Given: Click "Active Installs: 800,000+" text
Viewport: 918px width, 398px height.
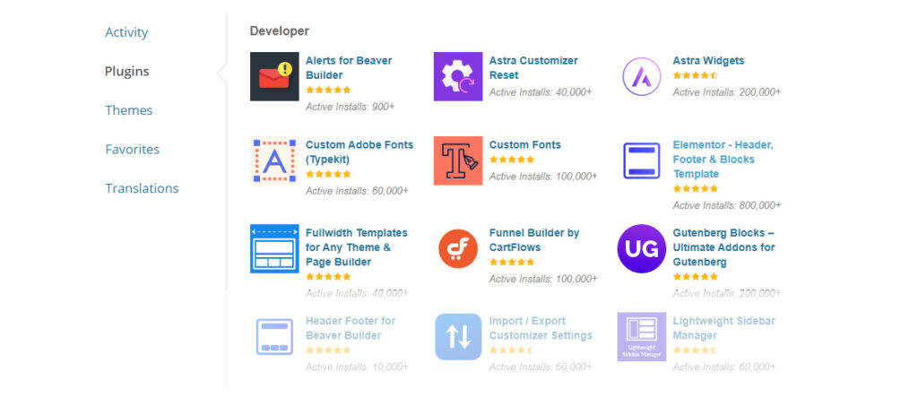Looking at the screenshot, I should [x=726, y=205].
